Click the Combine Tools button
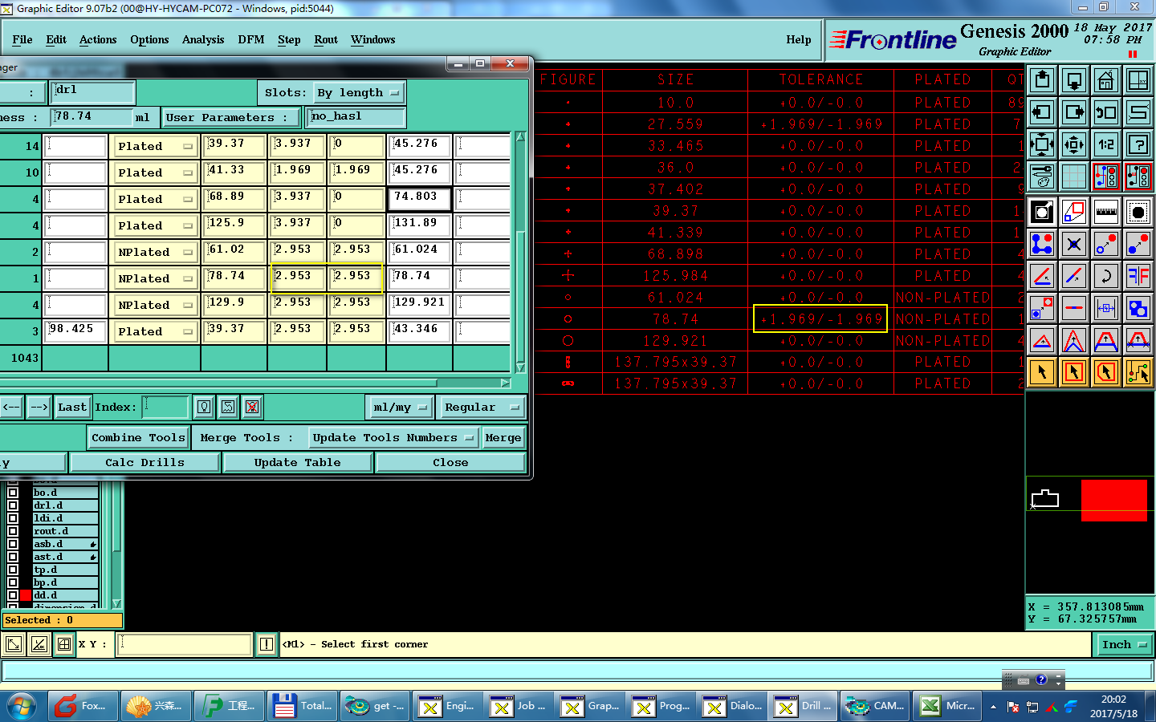 [138, 438]
